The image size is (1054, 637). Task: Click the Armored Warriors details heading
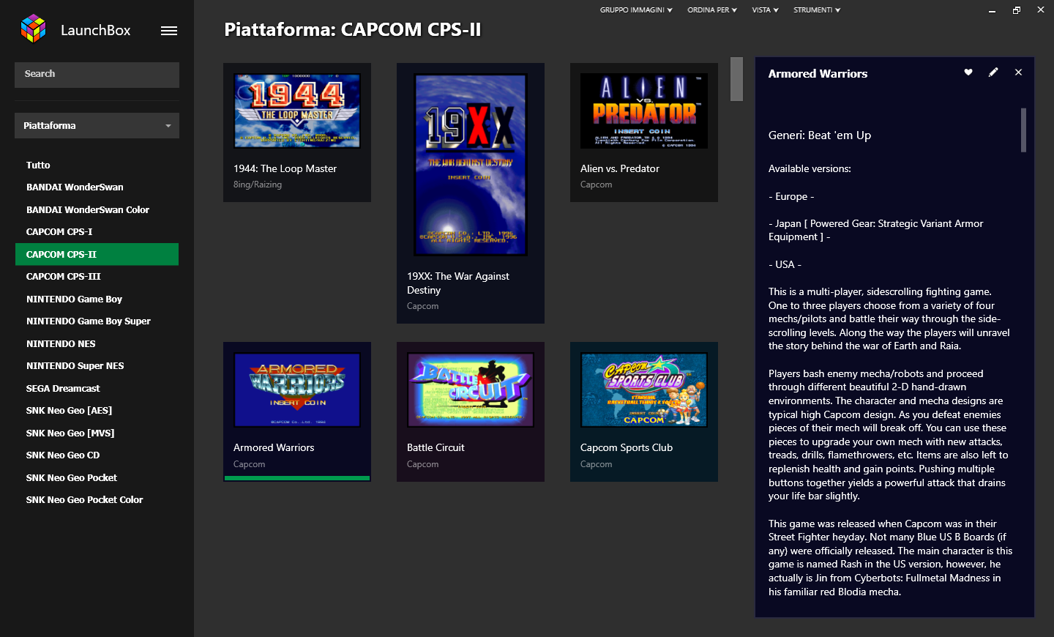click(818, 74)
